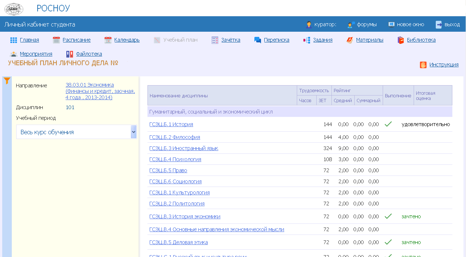Viewport: 466px width, 257px height.
Task: Click the РОСНОУ globe logo
Action: [14, 8]
